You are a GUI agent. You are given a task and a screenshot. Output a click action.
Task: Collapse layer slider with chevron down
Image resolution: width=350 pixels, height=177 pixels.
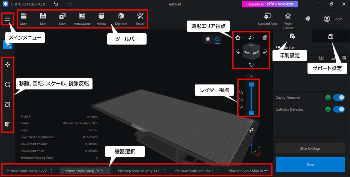[251, 76]
